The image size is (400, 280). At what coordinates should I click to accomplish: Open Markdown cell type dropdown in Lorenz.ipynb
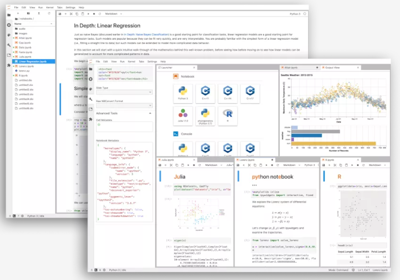[x=292, y=165]
